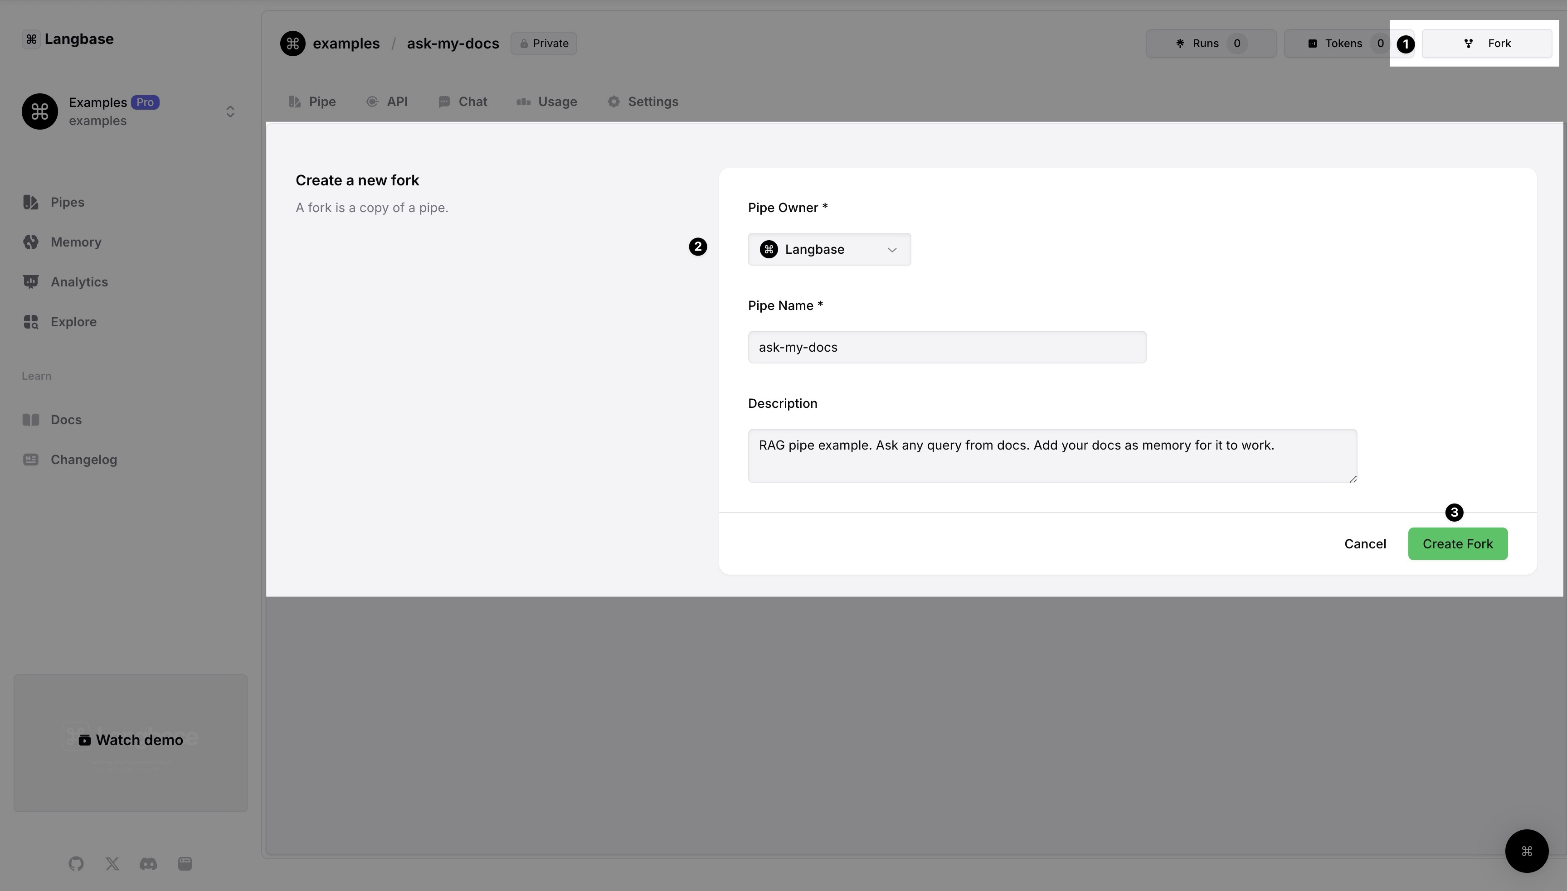
Task: Switch to the Chat tab
Action: tap(463, 102)
